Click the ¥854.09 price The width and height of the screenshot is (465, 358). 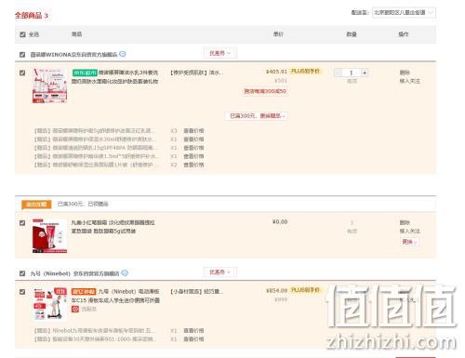pos(276,290)
